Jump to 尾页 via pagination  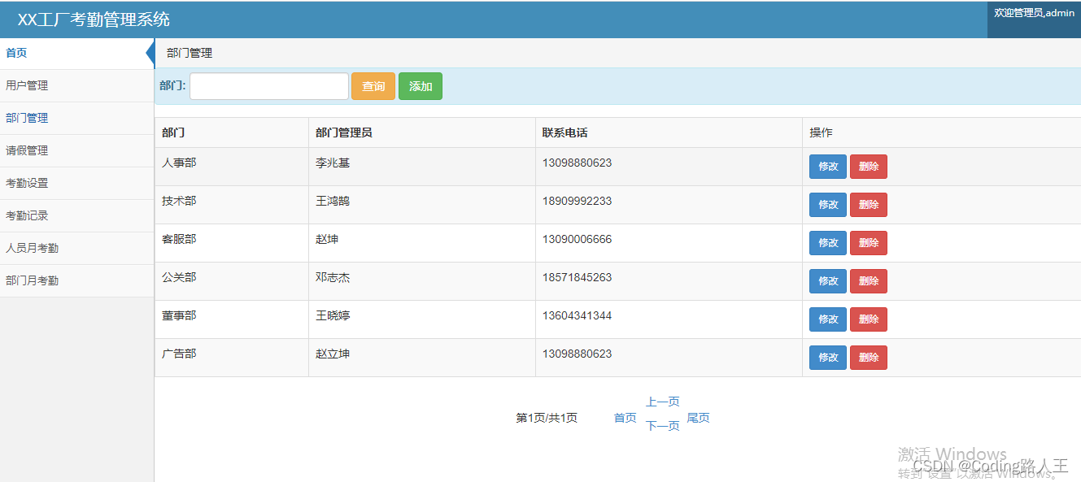pos(699,417)
